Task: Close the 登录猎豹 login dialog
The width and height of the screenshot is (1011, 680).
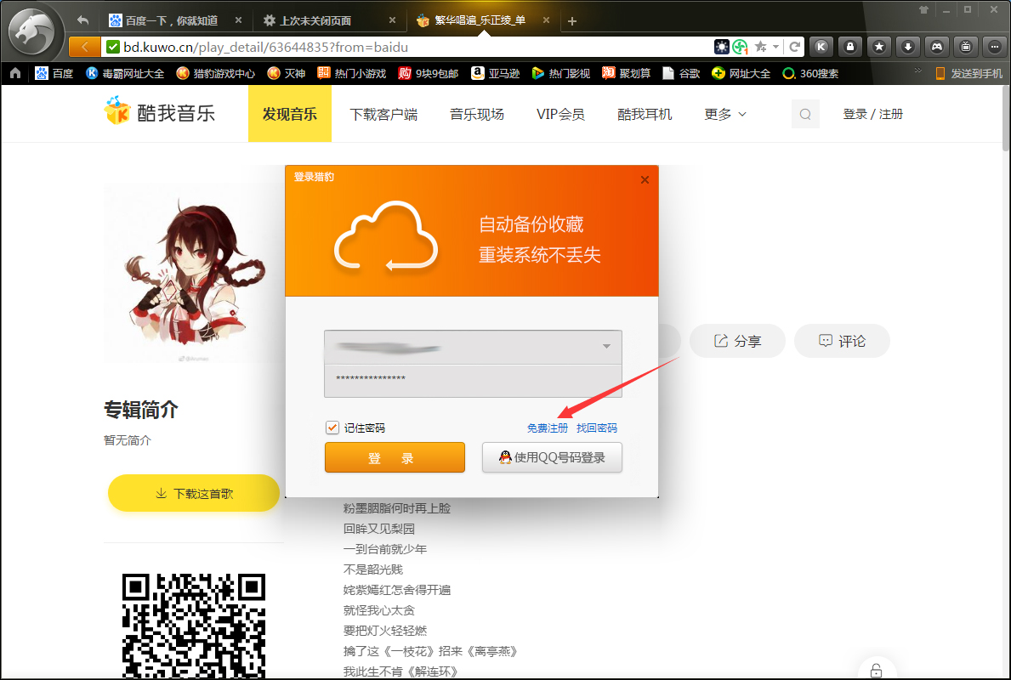Action: 645,180
